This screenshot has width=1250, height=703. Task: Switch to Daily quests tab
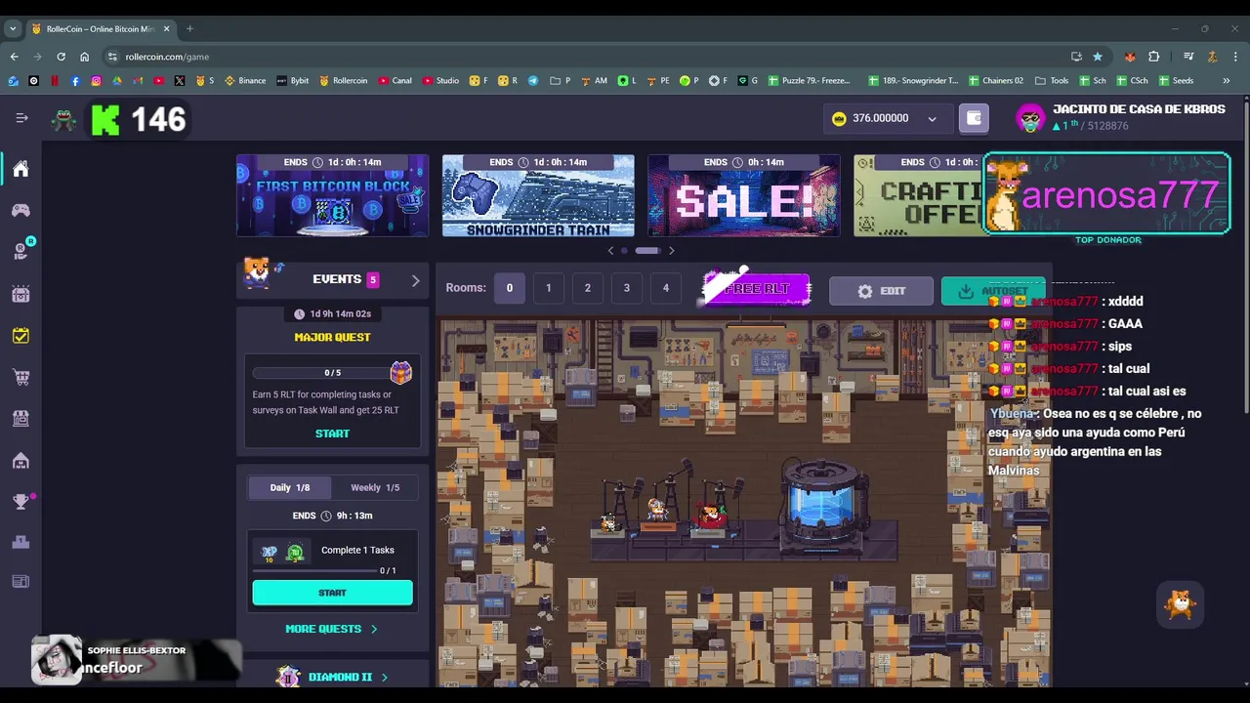[x=290, y=487]
